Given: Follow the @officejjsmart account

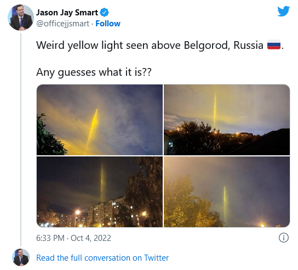Looking at the screenshot, I should coord(108,24).
